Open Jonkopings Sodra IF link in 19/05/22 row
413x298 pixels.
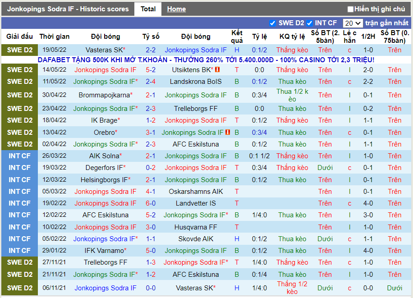(195, 50)
